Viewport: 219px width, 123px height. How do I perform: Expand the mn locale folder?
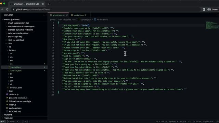pos(12,81)
